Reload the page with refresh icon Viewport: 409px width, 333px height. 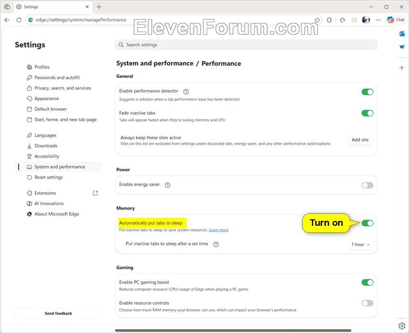point(19,20)
